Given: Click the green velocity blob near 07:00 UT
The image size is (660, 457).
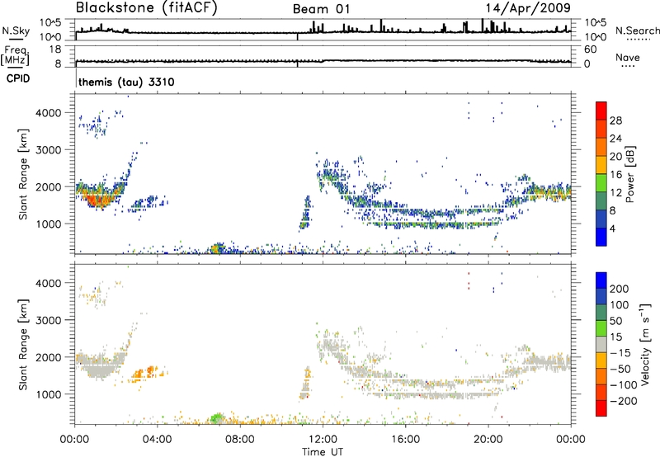Looking at the screenshot, I should tap(217, 418).
